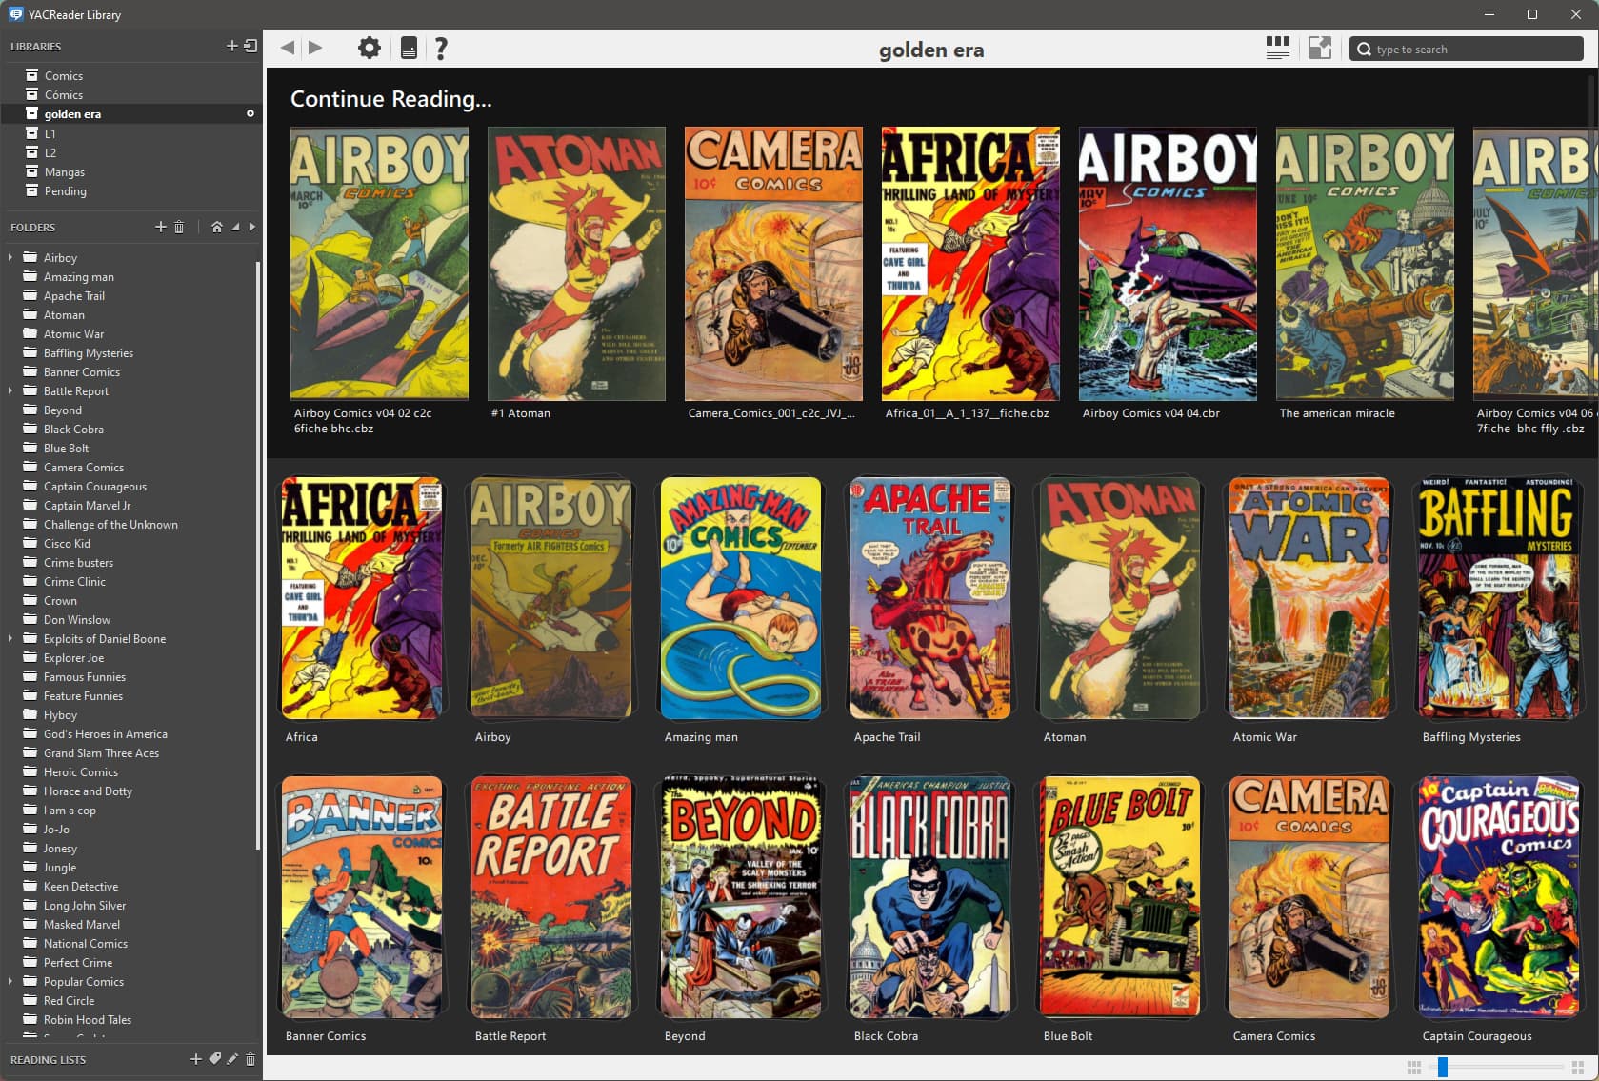Toggle fullscreen mode icon beside the search box
This screenshot has height=1081, width=1599.
click(1319, 48)
